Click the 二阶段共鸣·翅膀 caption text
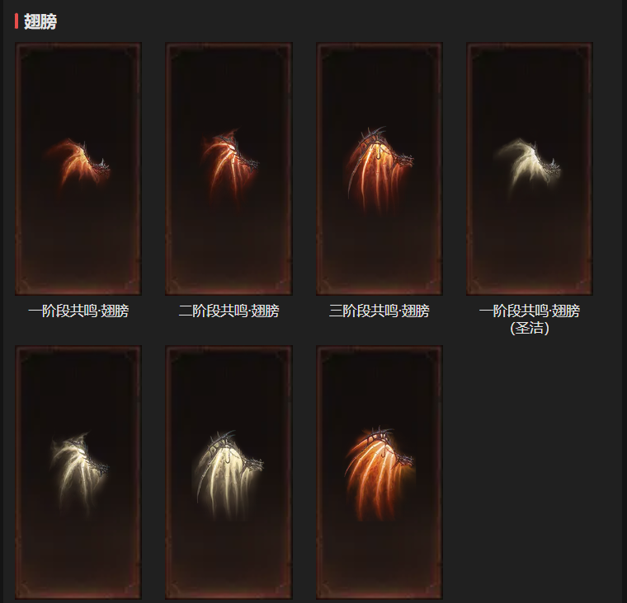Image resolution: width=627 pixels, height=603 pixels. pos(229,311)
